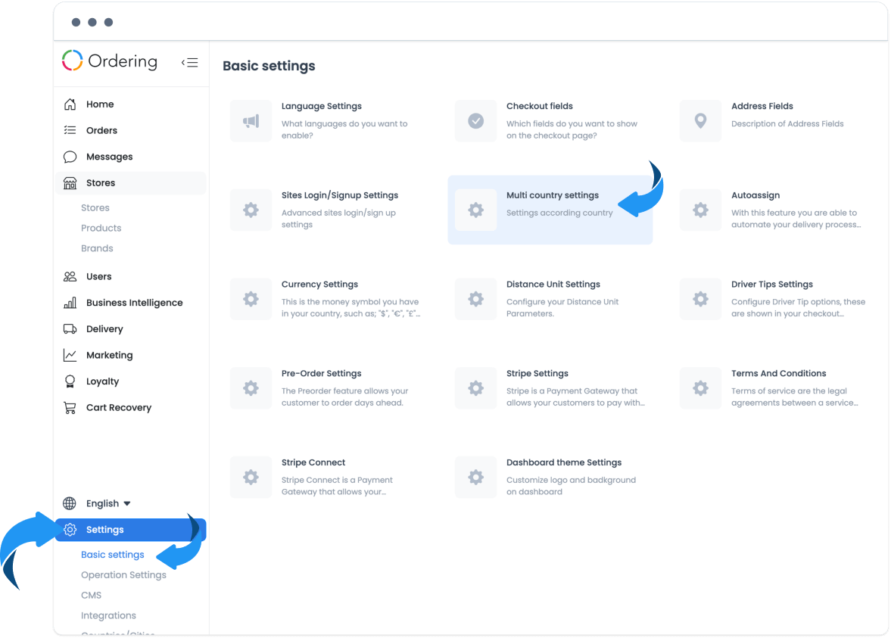Collapse the Stores menu section

pyautogui.click(x=131, y=183)
